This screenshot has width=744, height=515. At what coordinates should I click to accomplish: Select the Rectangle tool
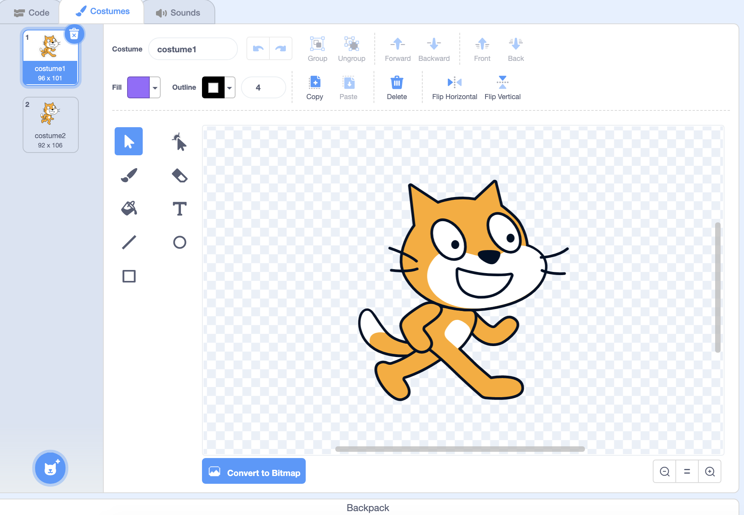129,276
